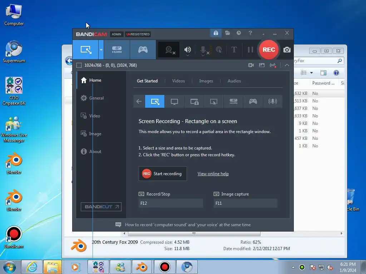Capture a screenshot with the camera icon

287,50
